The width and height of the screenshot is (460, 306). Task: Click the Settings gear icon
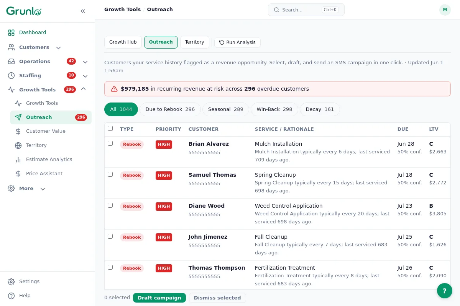pos(11,282)
